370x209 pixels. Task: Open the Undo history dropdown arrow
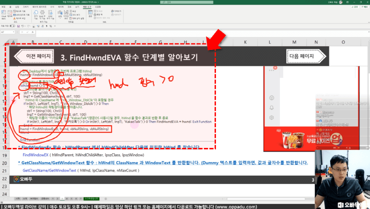pyautogui.click(x=25, y=26)
